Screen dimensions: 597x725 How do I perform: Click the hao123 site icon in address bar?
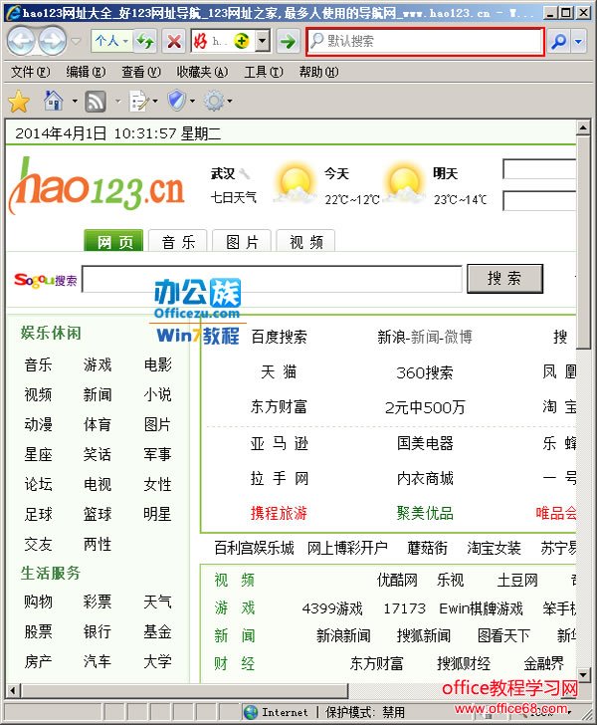click(x=200, y=41)
